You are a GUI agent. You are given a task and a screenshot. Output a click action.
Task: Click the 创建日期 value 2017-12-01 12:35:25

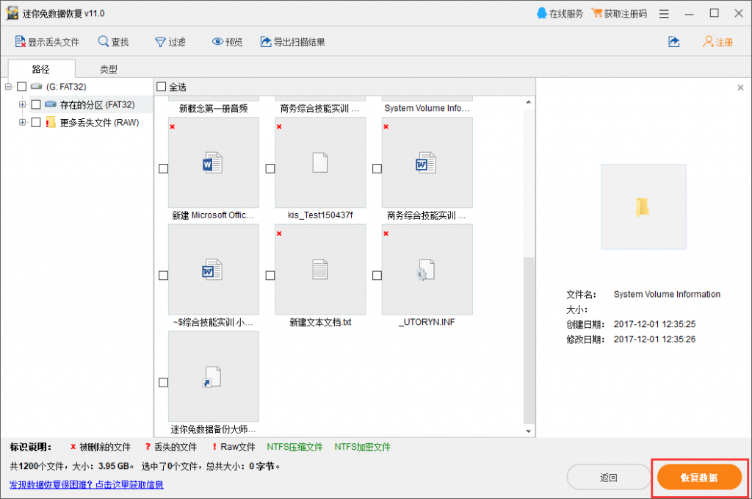654,324
